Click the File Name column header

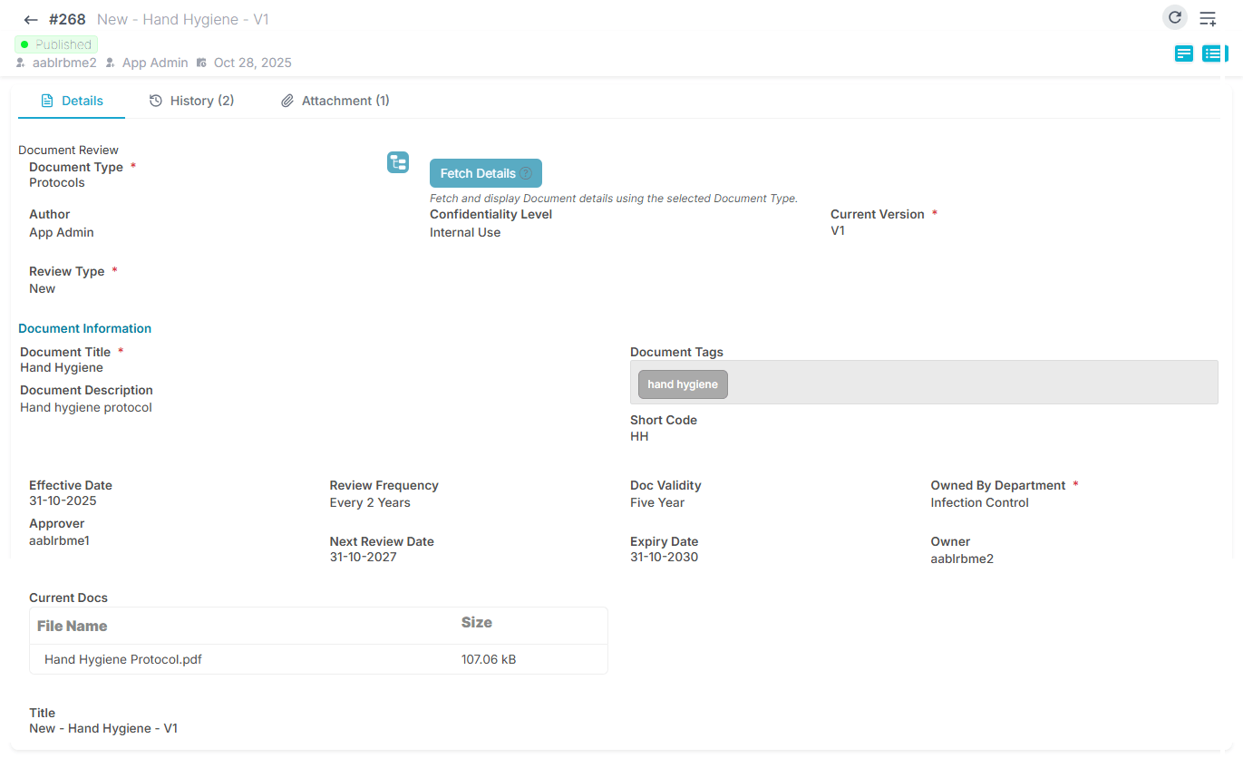(73, 626)
